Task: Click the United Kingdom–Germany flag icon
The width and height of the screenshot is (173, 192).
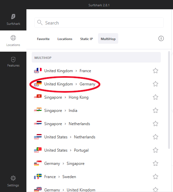Action: coord(38,84)
